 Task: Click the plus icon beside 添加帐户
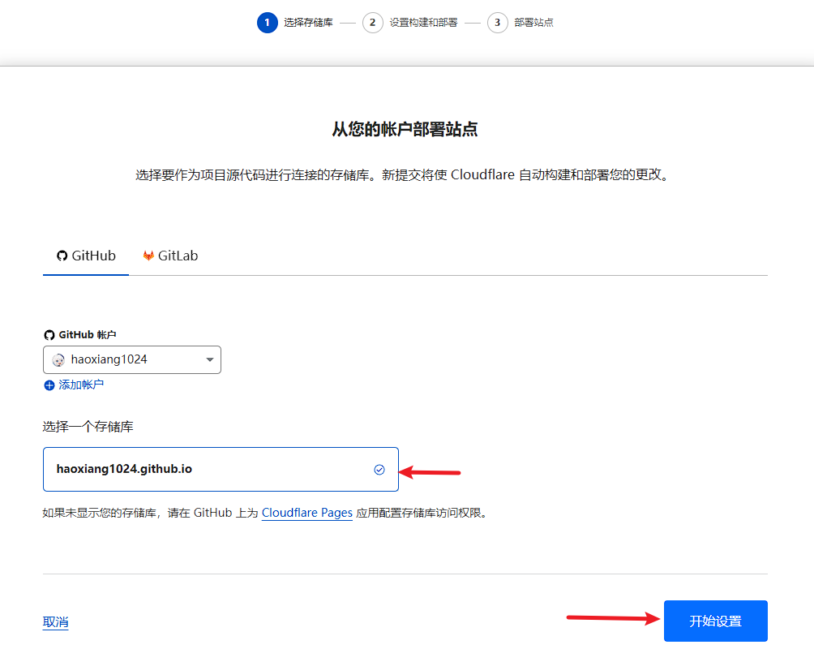[49, 385]
